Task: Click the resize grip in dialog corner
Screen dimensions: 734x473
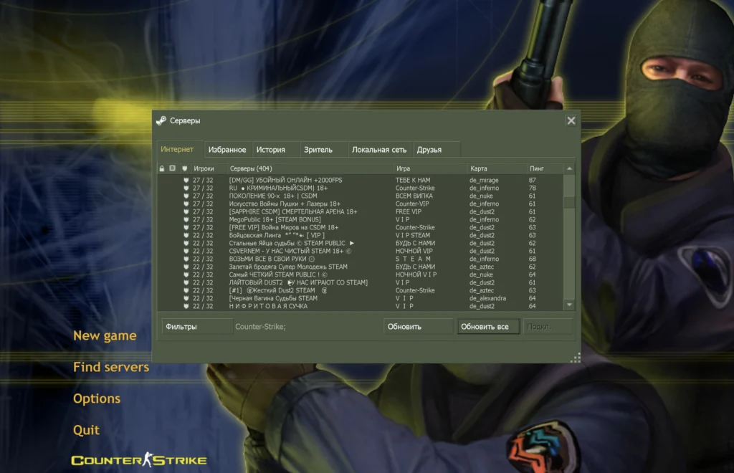Action: tap(575, 358)
